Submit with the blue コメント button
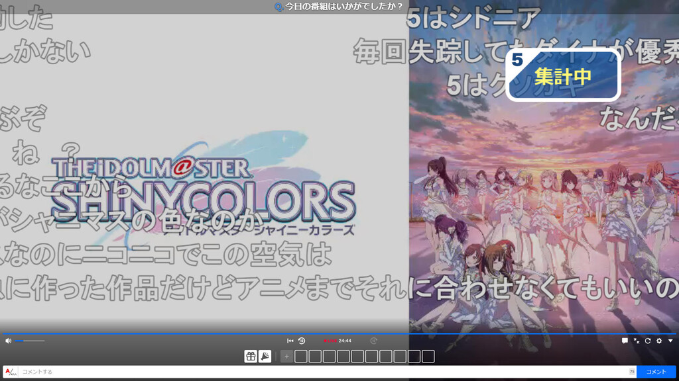Viewport: 679px width, 381px height. [x=656, y=372]
